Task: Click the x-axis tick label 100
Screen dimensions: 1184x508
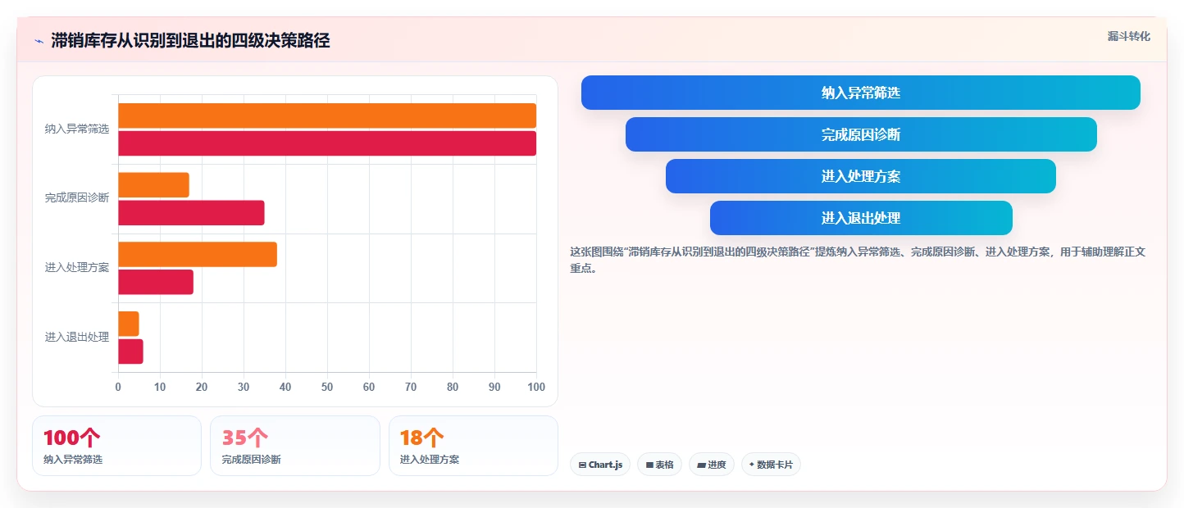Action: (536, 387)
